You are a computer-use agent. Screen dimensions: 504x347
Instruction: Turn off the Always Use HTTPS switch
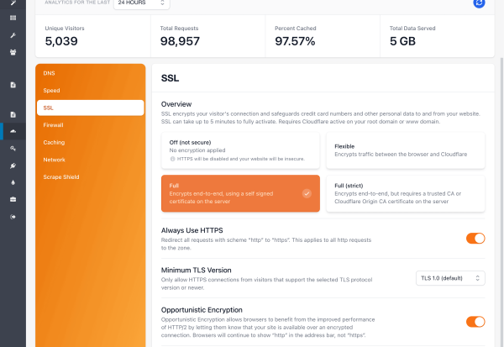click(x=475, y=239)
